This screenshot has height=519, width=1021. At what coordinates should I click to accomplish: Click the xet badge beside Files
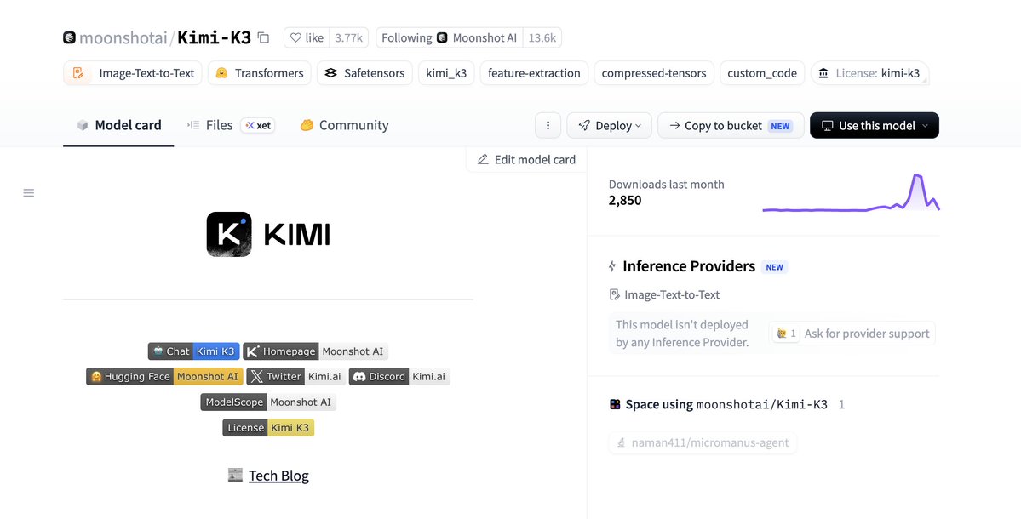coord(258,126)
